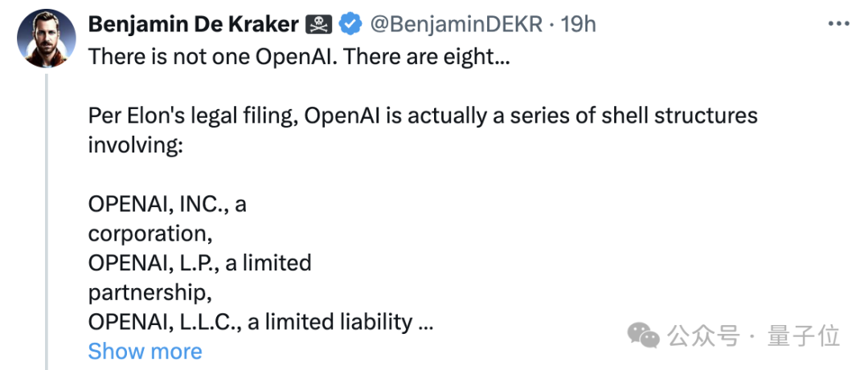Image resolution: width=868 pixels, height=370 pixels.
Task: Click the 'Per Elon's legal filing' sentence
Action: pyautogui.click(x=423, y=116)
